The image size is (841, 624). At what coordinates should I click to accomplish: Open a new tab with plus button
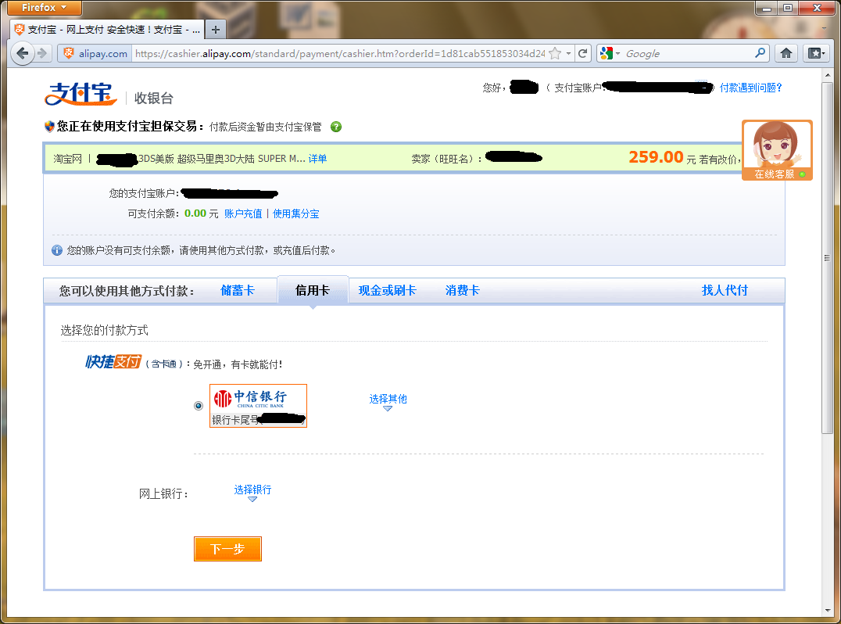tap(216, 30)
